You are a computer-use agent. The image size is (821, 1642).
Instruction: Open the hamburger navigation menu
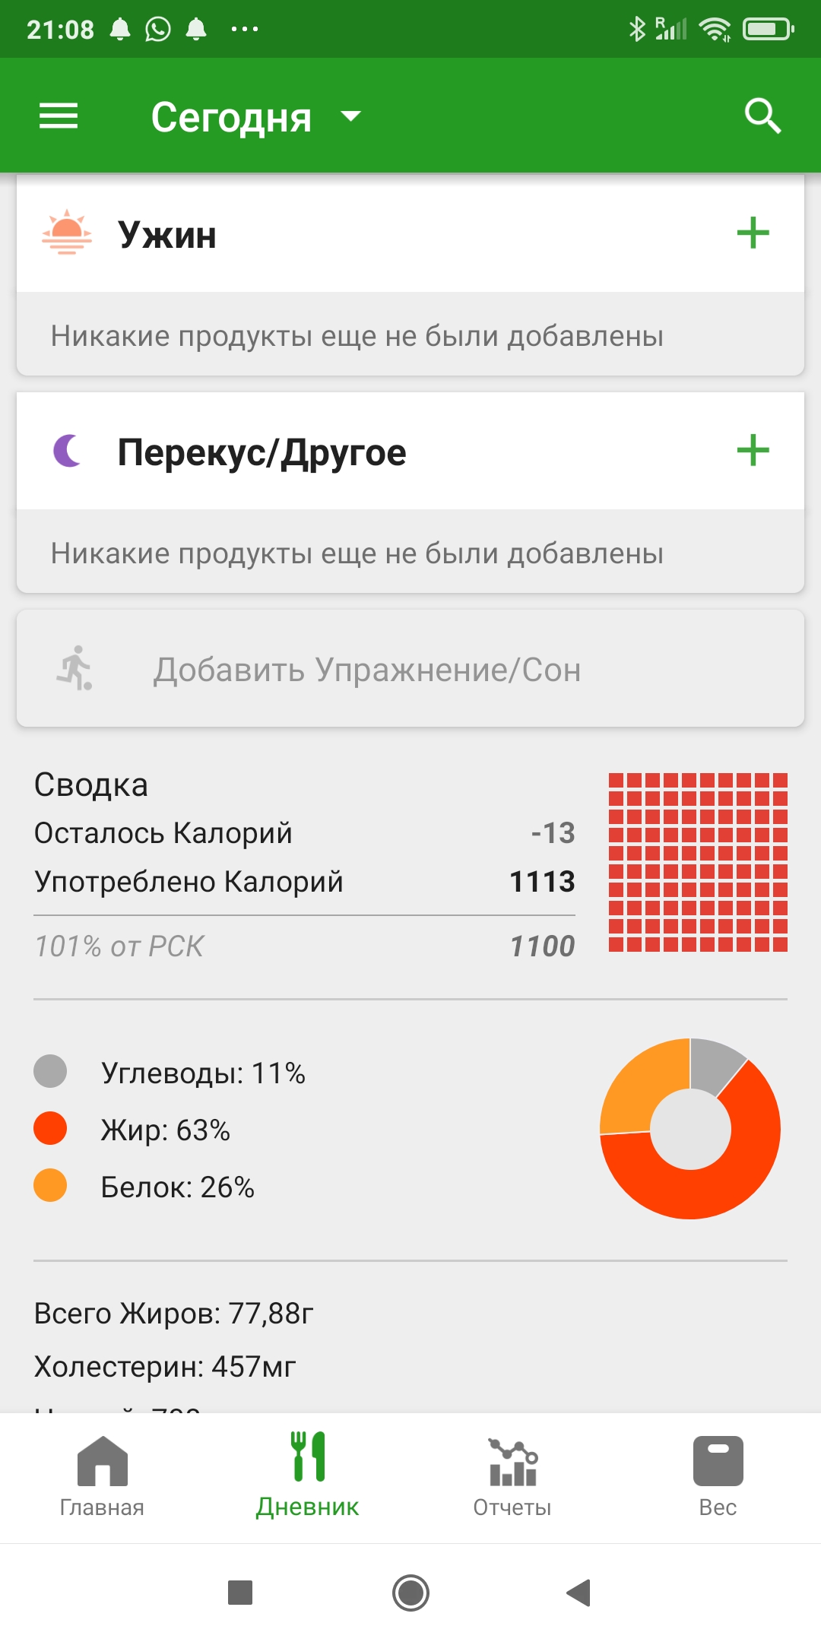click(59, 116)
